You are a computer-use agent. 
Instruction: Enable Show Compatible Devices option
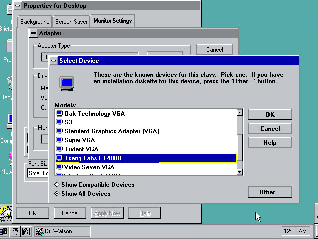[57, 185]
